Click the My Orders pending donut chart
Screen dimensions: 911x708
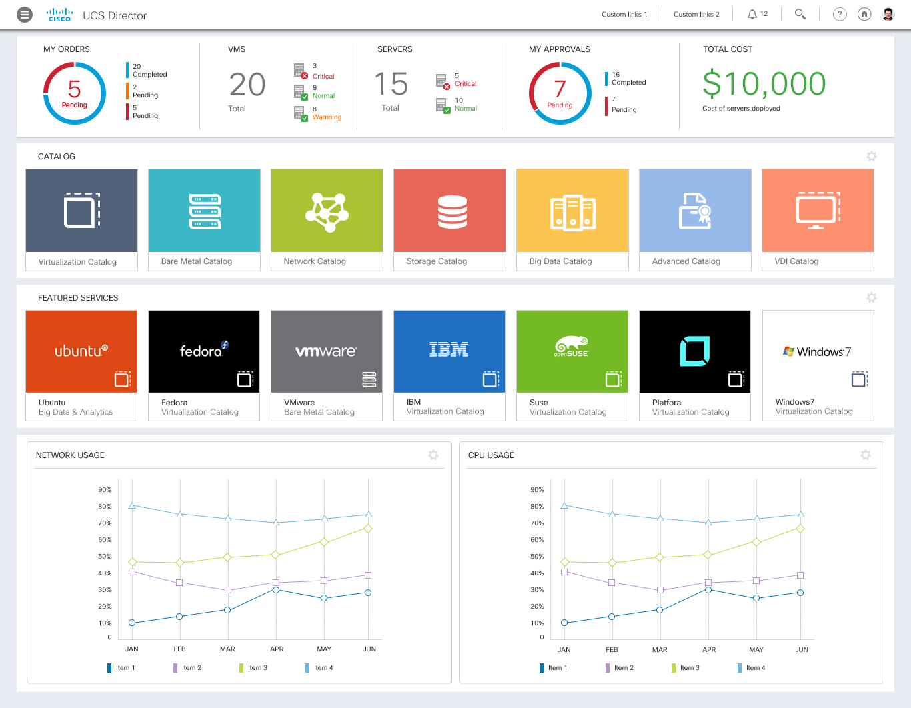[x=75, y=93]
